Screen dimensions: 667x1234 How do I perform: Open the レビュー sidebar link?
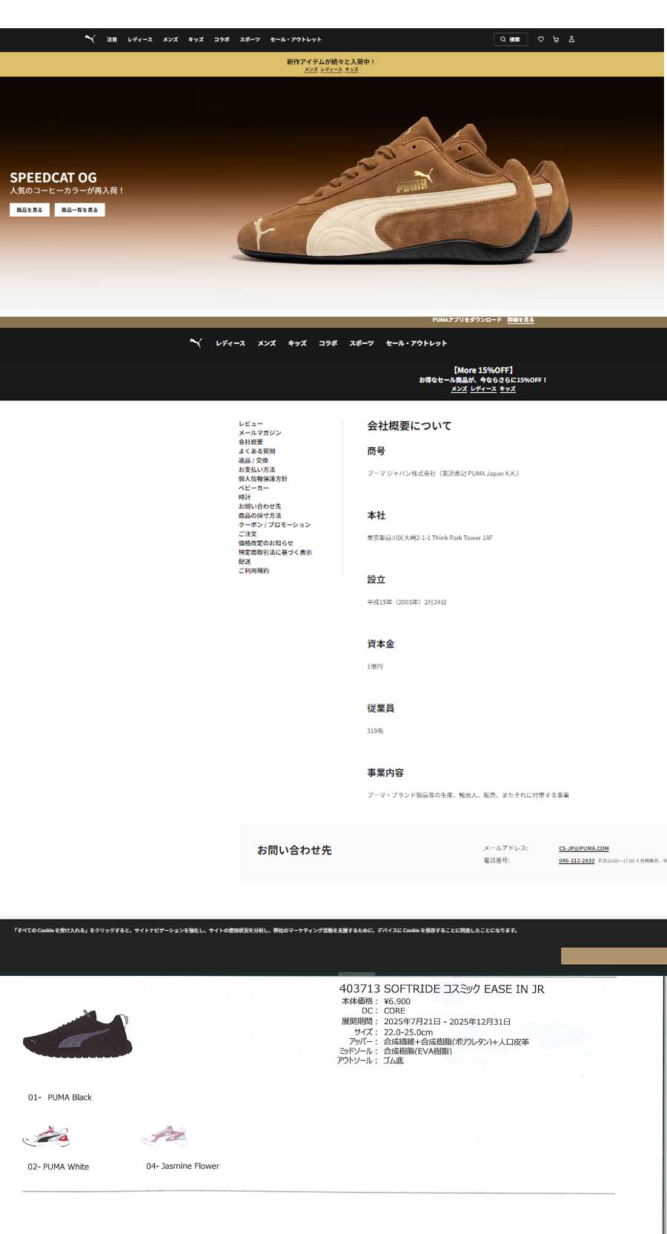[250, 423]
